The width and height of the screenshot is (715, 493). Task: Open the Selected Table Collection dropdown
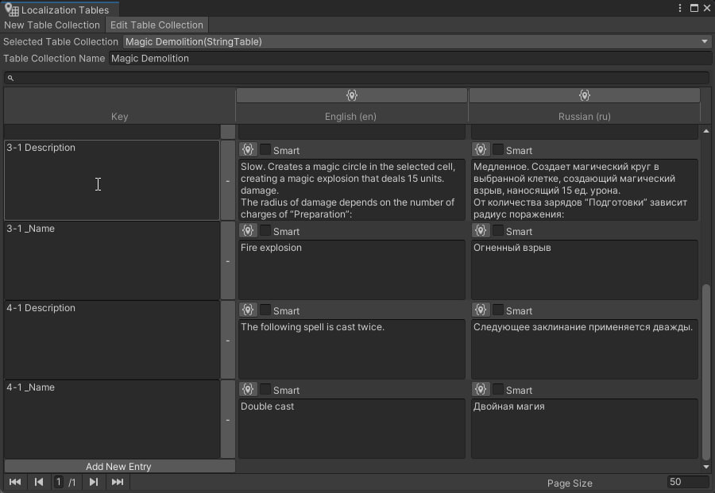coord(417,41)
